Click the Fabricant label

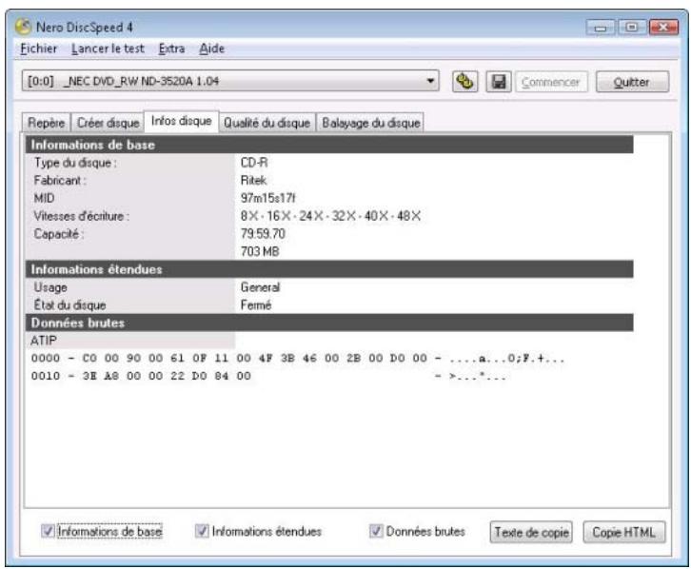tap(60, 181)
